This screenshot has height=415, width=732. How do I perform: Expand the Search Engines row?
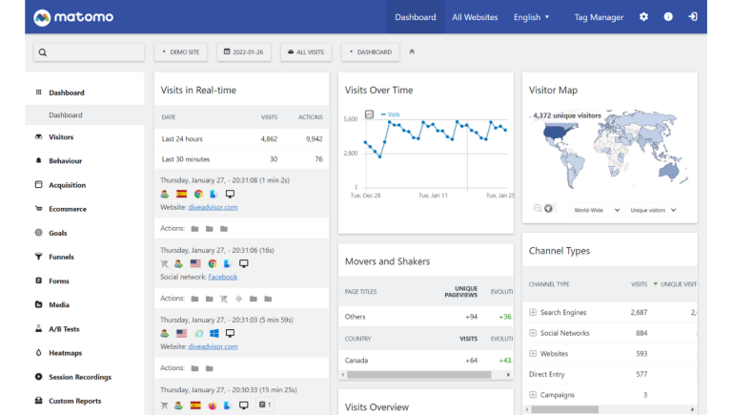pyautogui.click(x=533, y=312)
